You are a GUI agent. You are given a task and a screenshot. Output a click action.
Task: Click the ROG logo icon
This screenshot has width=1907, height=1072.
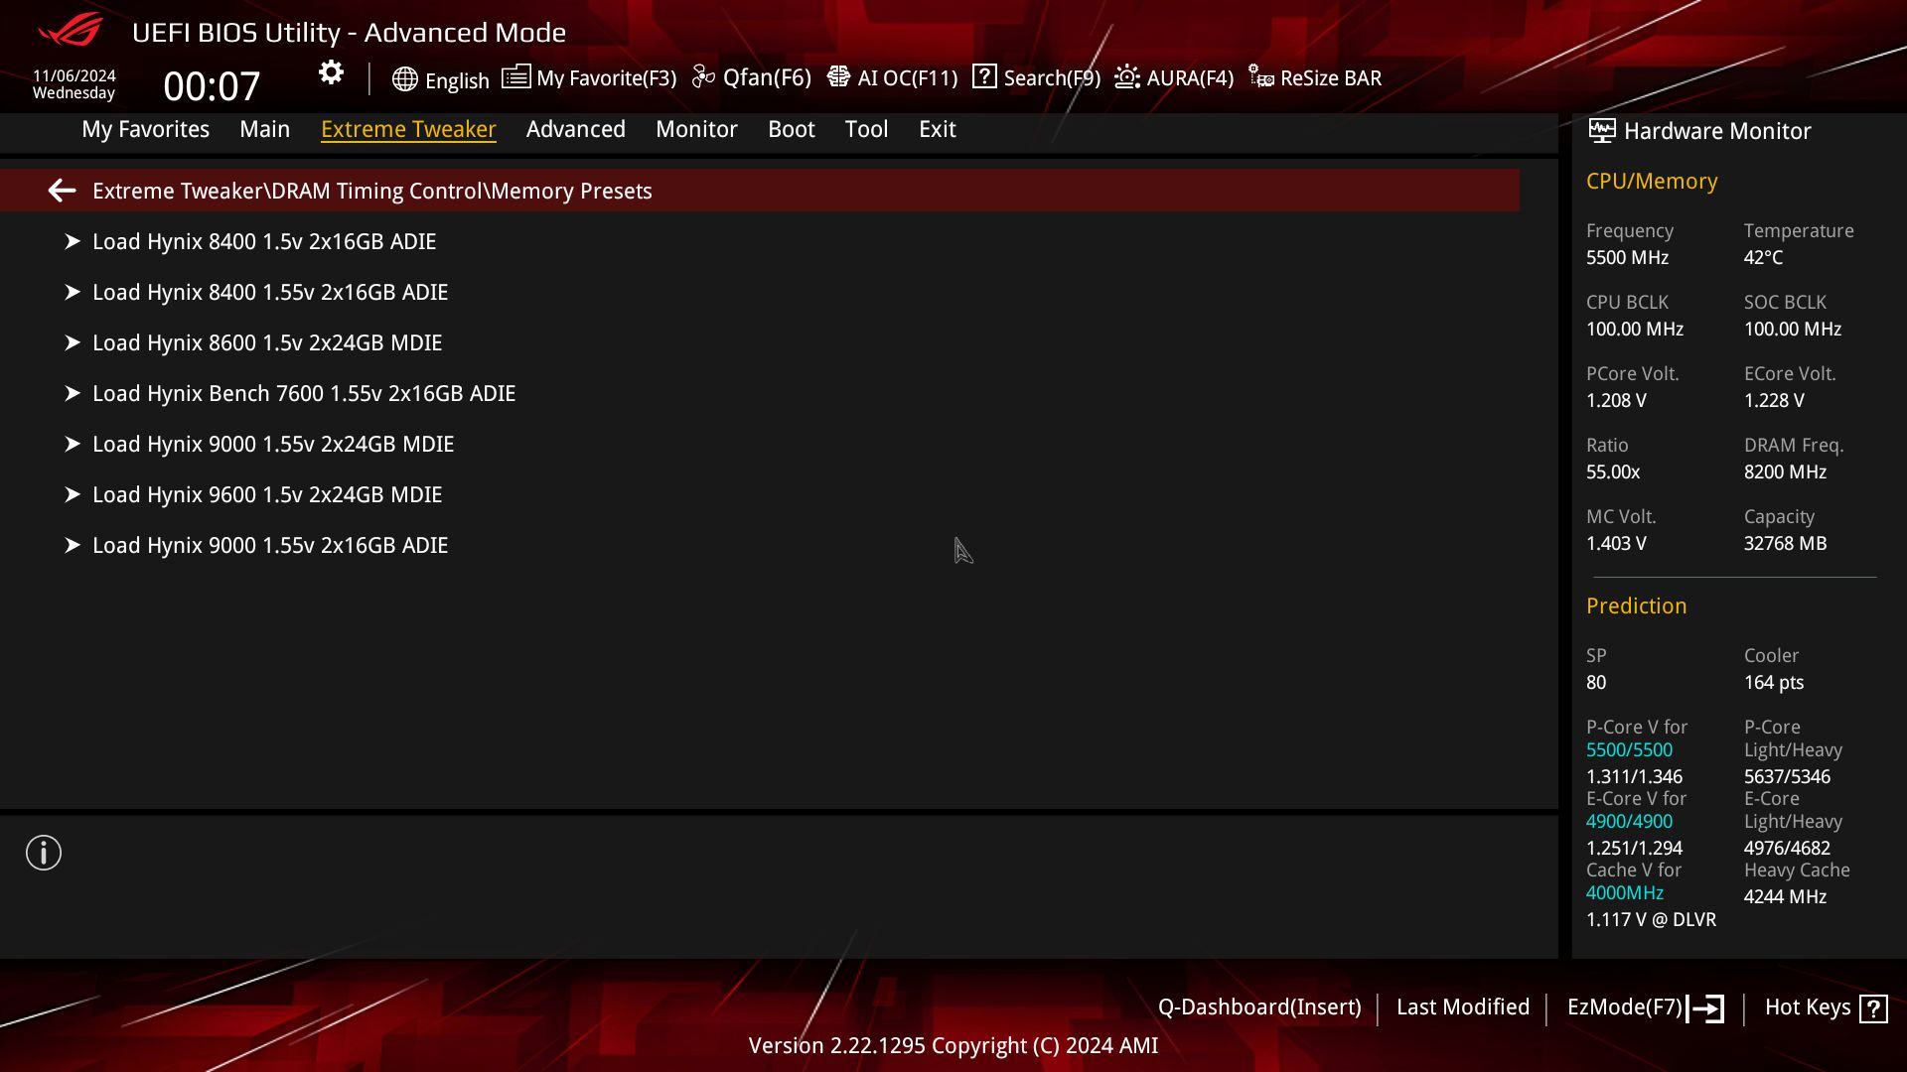70,30
